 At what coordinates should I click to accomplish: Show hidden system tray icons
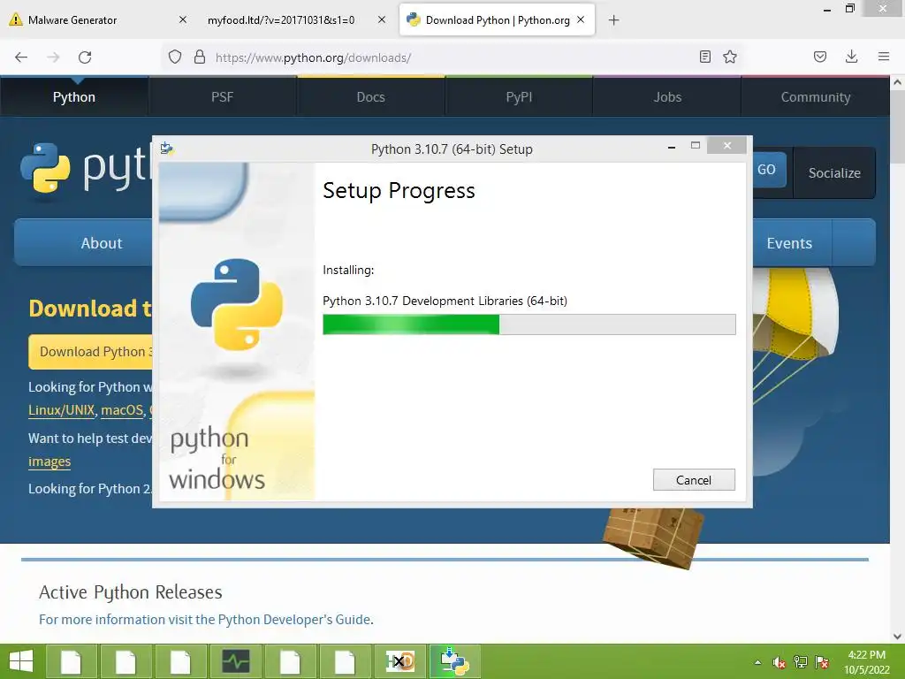[x=757, y=662]
